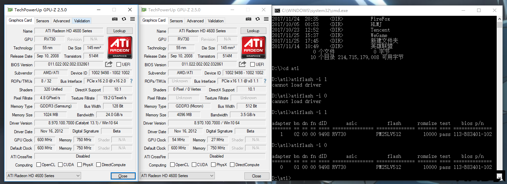507x184 pixels.
Task: Switch to Sensors tab in left GPU-Z window
Action: pyautogui.click(x=43, y=21)
